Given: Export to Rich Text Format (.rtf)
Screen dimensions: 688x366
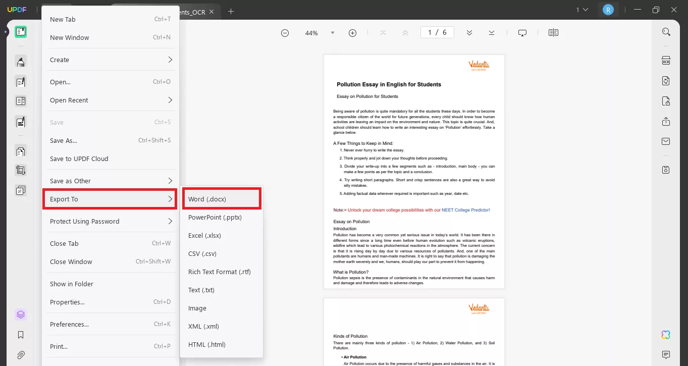Looking at the screenshot, I should pyautogui.click(x=222, y=272).
